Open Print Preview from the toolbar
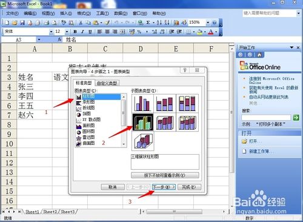 pos(55,22)
